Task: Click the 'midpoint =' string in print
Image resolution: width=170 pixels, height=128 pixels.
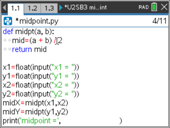Action: click(40, 121)
